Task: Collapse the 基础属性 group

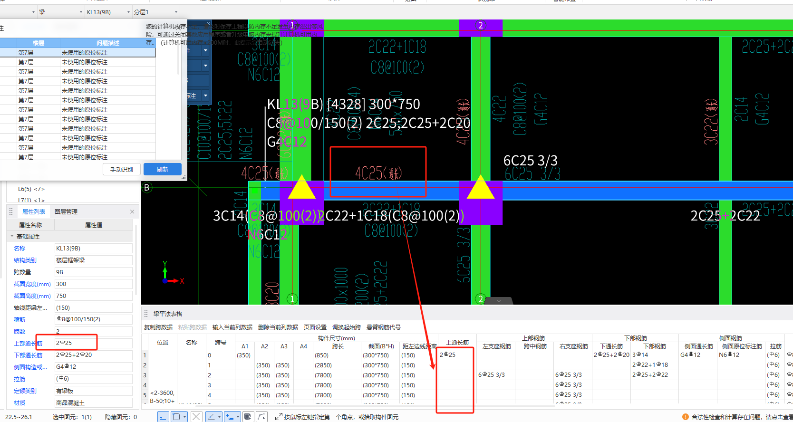Action: (x=12, y=236)
